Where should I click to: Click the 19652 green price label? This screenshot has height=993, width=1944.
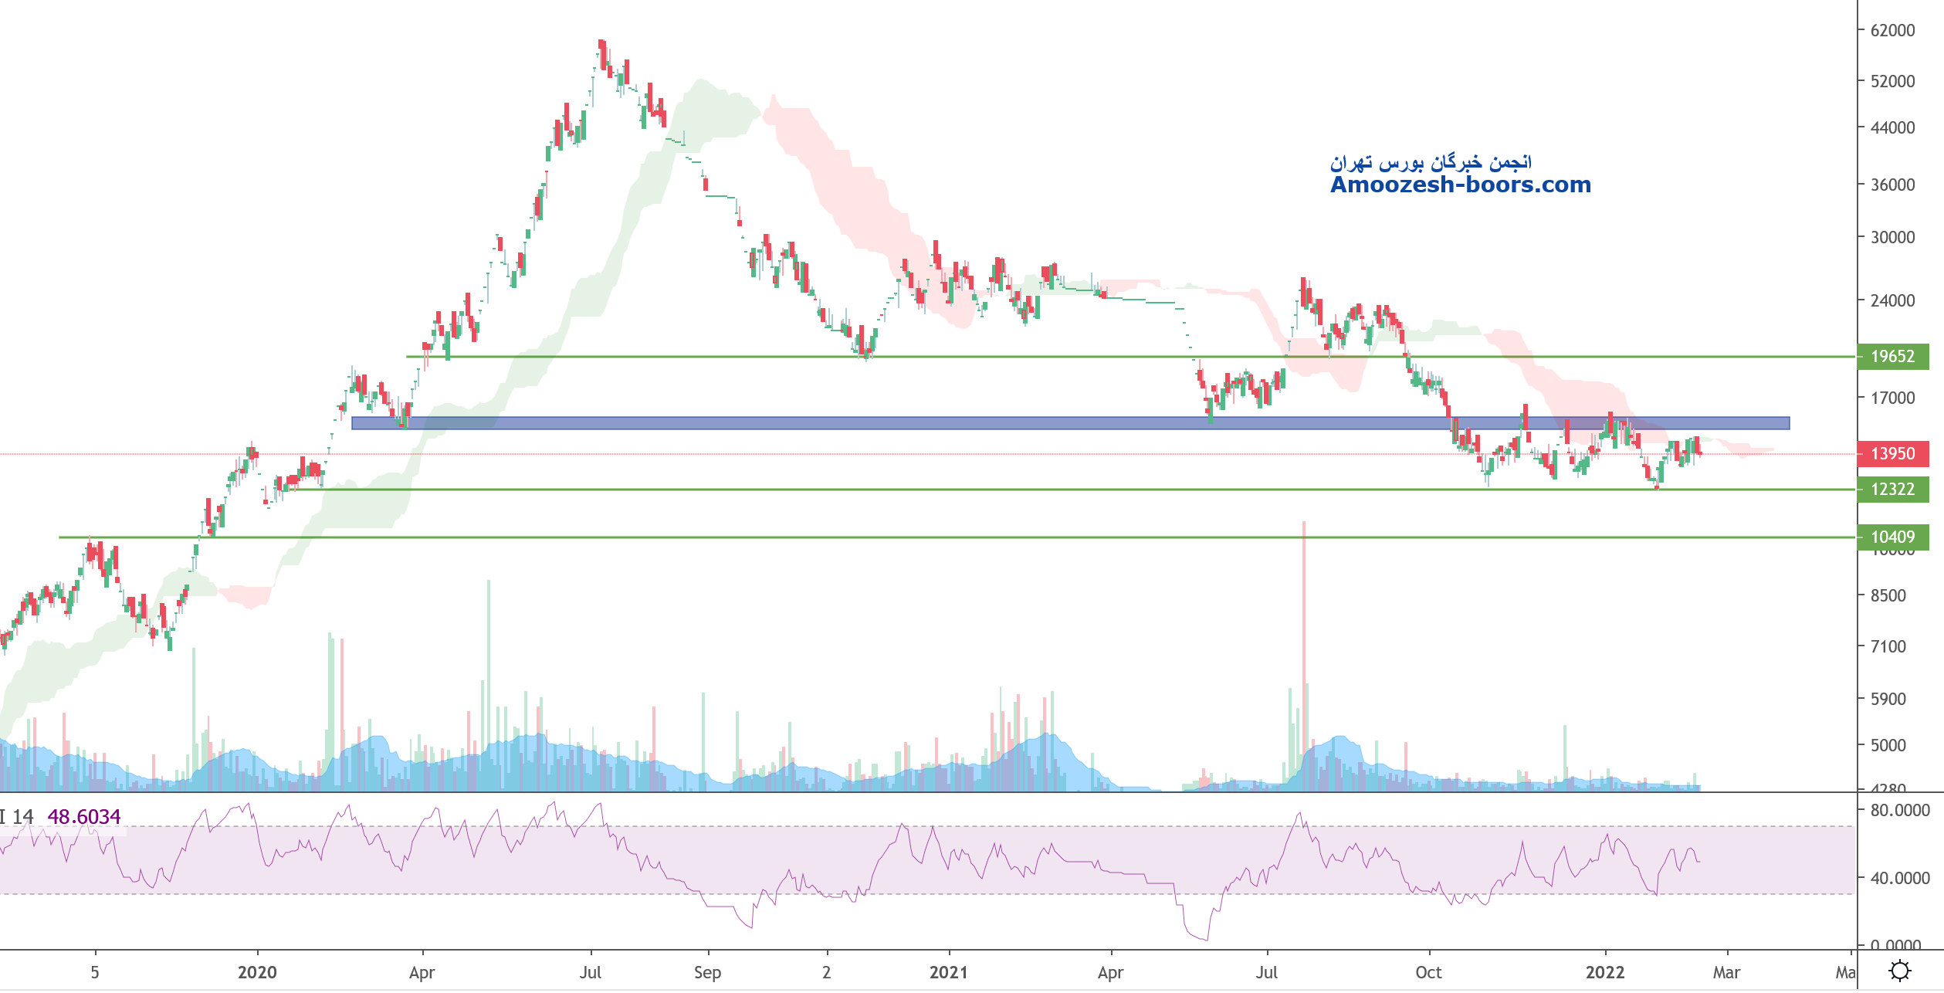click(1892, 357)
